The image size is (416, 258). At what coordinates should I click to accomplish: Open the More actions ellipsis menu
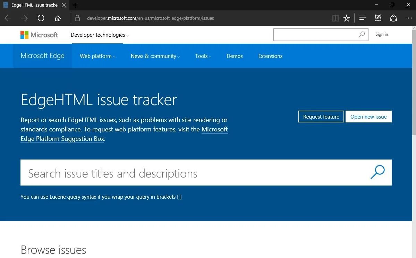409,18
